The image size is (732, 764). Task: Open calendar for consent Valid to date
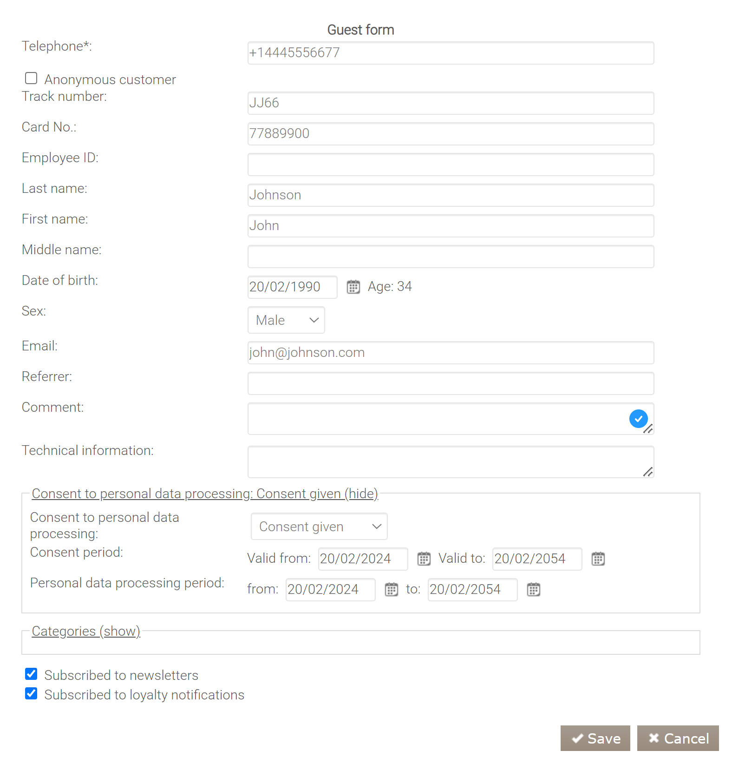point(598,559)
